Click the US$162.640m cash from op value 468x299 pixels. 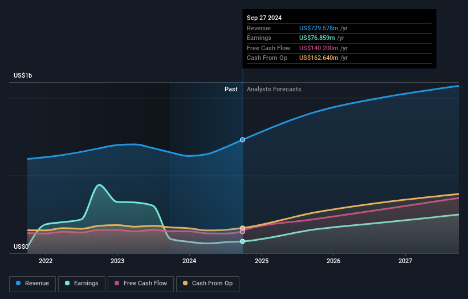[x=319, y=58]
